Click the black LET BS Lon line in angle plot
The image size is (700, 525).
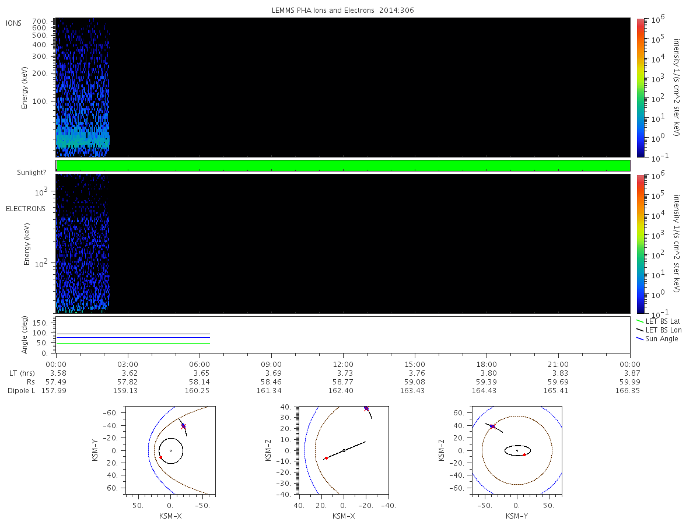tap(133, 334)
